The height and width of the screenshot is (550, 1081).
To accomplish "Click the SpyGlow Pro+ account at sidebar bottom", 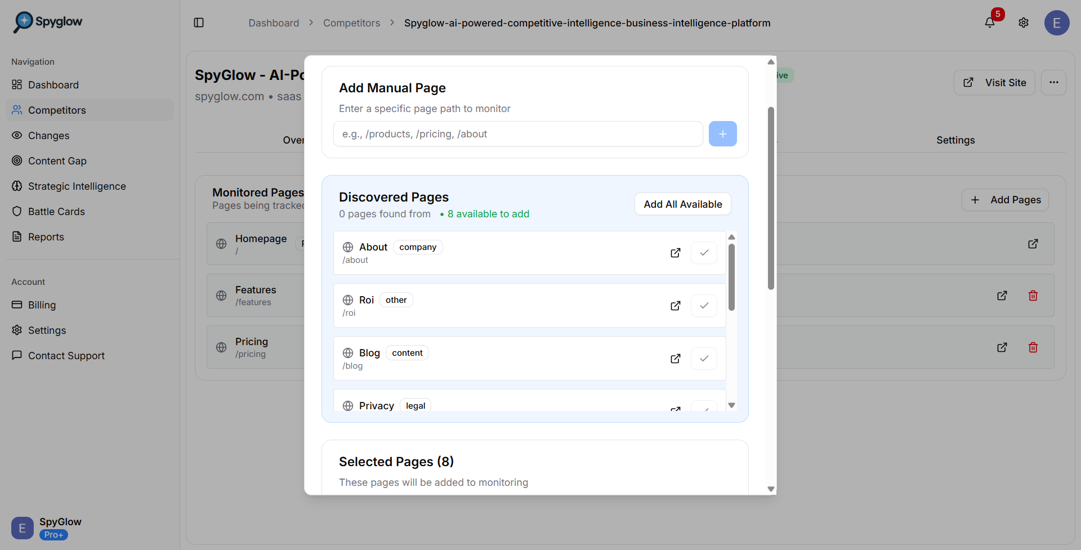I will coord(47,528).
